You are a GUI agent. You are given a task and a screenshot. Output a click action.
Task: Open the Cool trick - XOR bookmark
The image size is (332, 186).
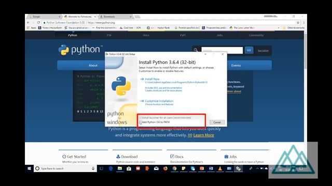(x=130, y=28)
